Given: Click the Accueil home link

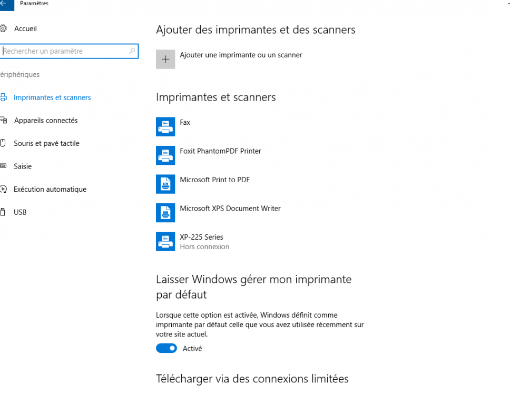Looking at the screenshot, I should click(25, 28).
